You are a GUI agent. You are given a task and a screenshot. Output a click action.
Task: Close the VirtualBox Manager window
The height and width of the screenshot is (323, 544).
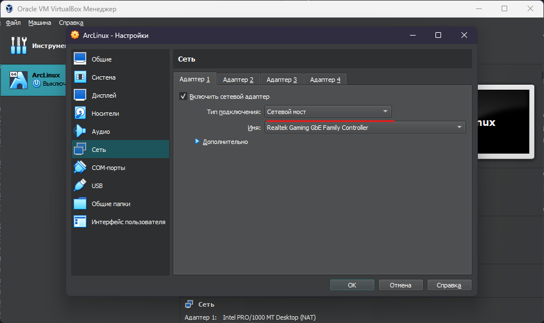[x=530, y=8]
